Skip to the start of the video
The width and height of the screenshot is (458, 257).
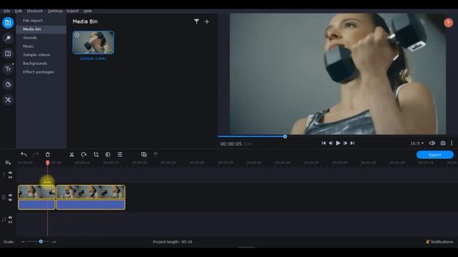click(323, 143)
